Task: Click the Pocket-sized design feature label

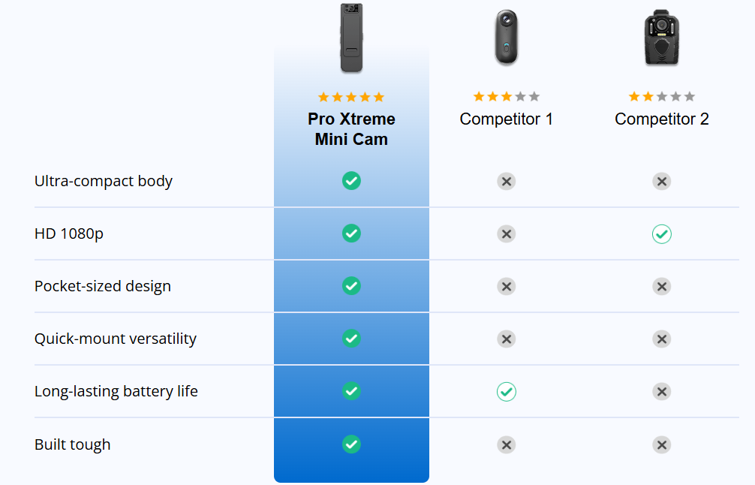Action: point(103,286)
